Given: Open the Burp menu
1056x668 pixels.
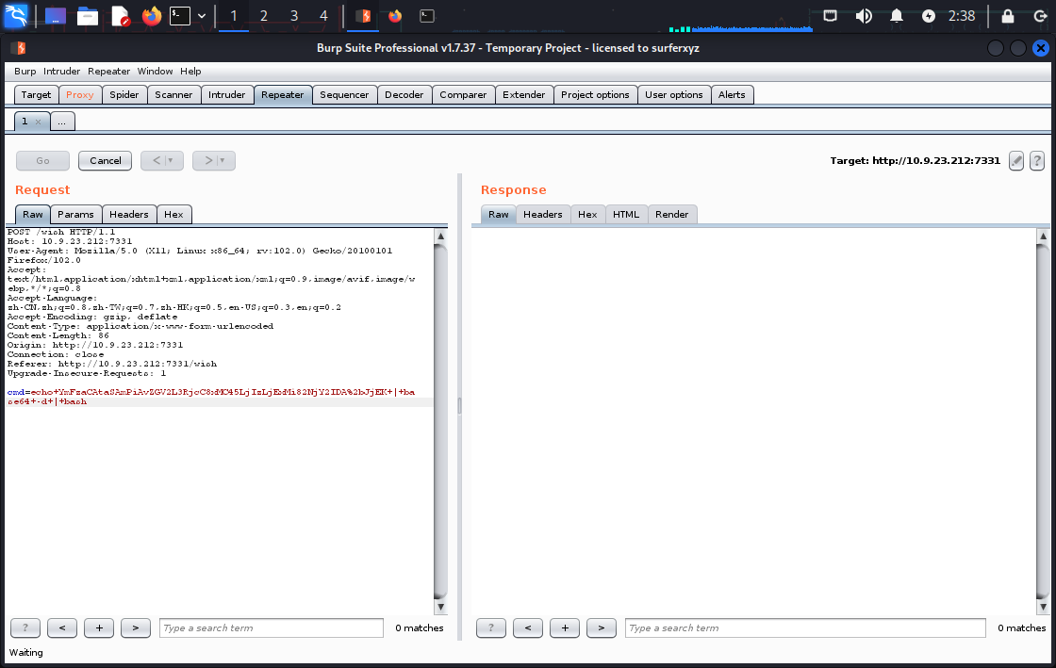Looking at the screenshot, I should [x=25, y=72].
